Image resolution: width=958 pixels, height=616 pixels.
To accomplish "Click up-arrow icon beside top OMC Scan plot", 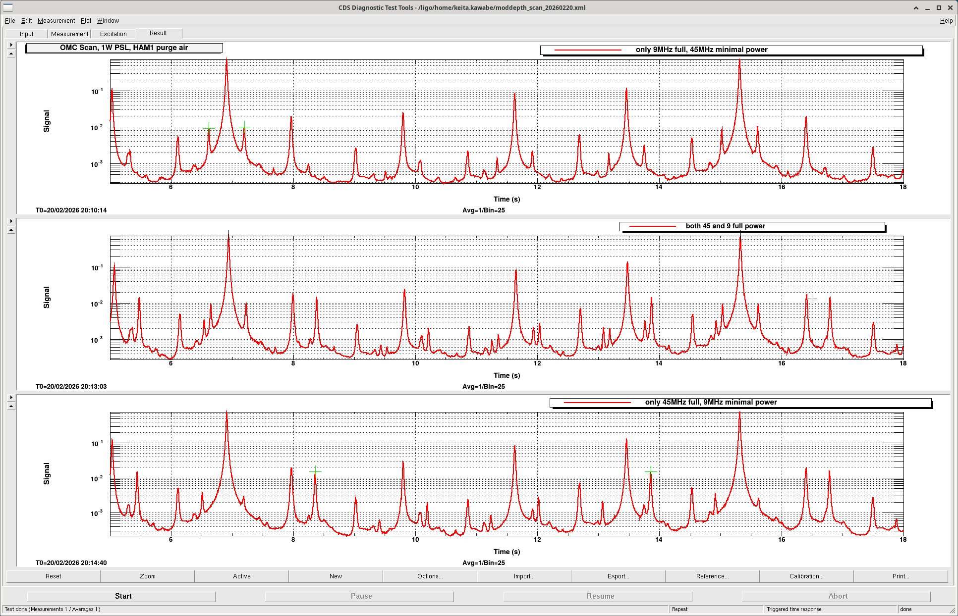I will pyautogui.click(x=11, y=53).
